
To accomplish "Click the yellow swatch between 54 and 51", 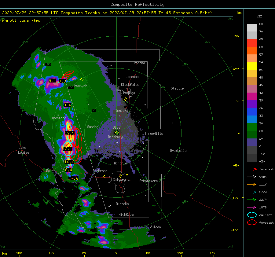I will point(252,66).
